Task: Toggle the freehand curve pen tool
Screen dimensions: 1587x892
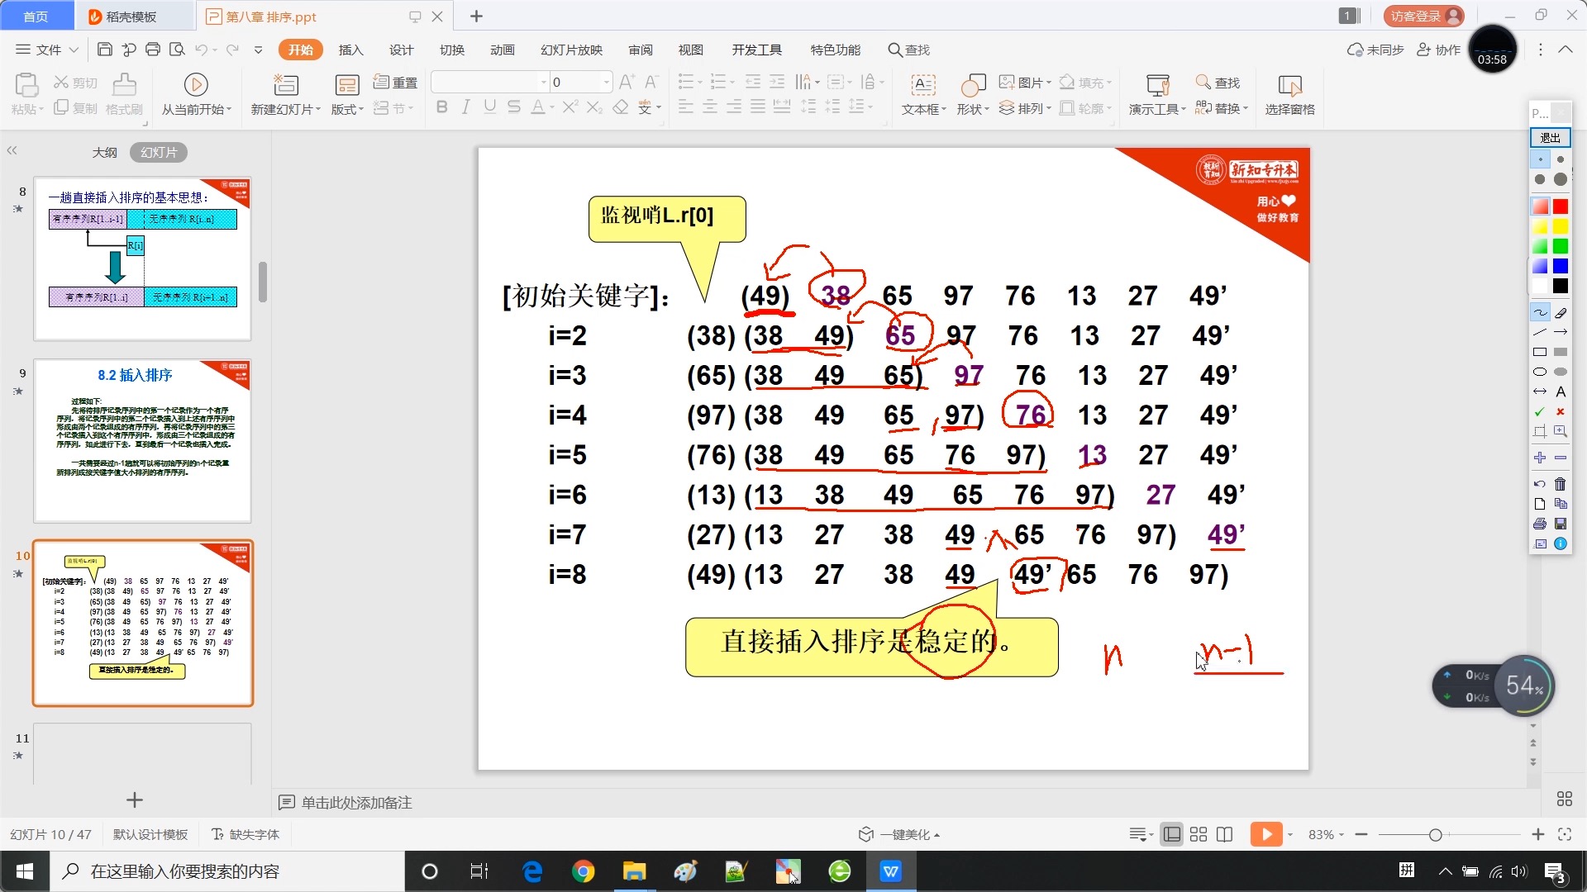Action: pos(1540,313)
